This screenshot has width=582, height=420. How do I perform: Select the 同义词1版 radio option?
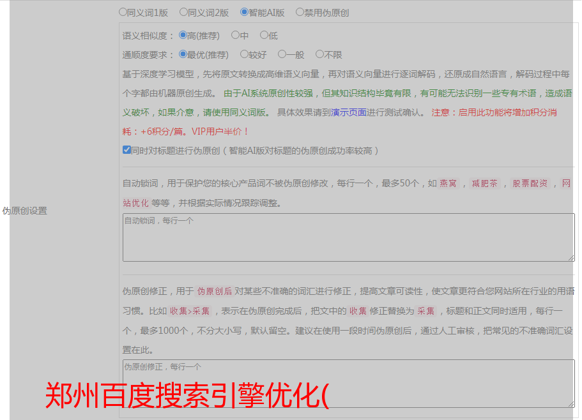pyautogui.click(x=123, y=12)
